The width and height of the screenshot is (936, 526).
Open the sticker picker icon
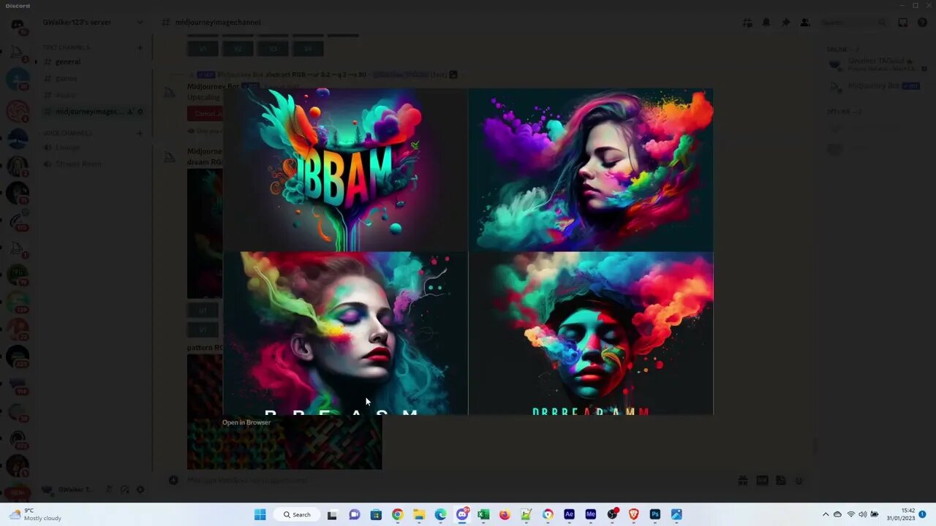780,480
